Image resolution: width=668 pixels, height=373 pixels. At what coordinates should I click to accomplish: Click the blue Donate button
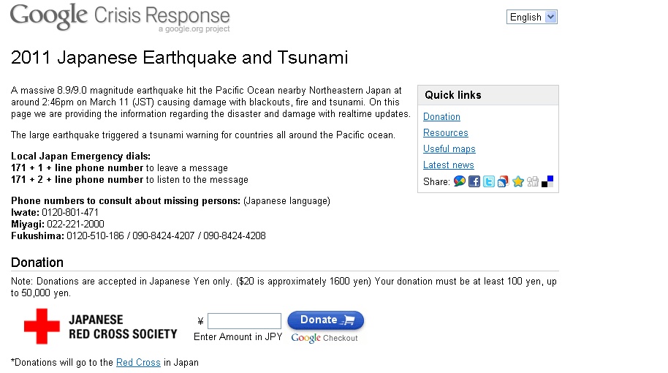tap(326, 320)
